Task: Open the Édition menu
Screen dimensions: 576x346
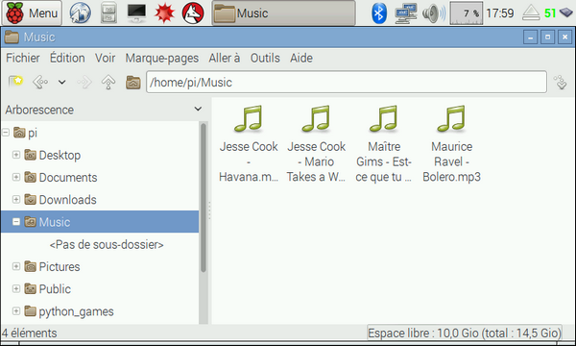Action: [67, 58]
